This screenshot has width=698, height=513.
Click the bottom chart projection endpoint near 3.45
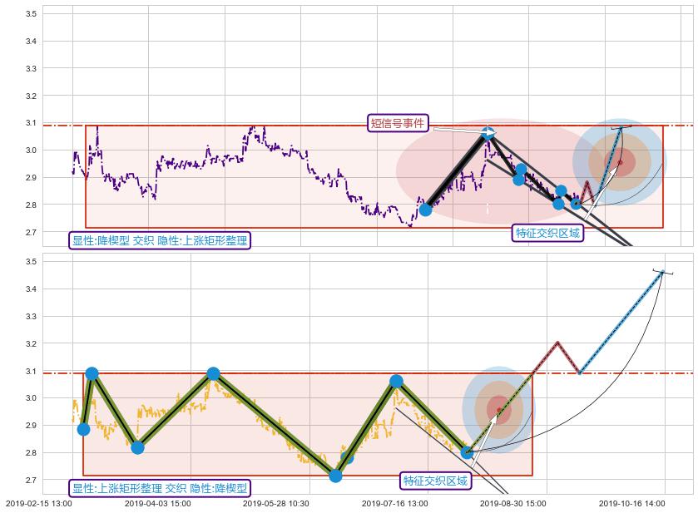click(x=663, y=271)
